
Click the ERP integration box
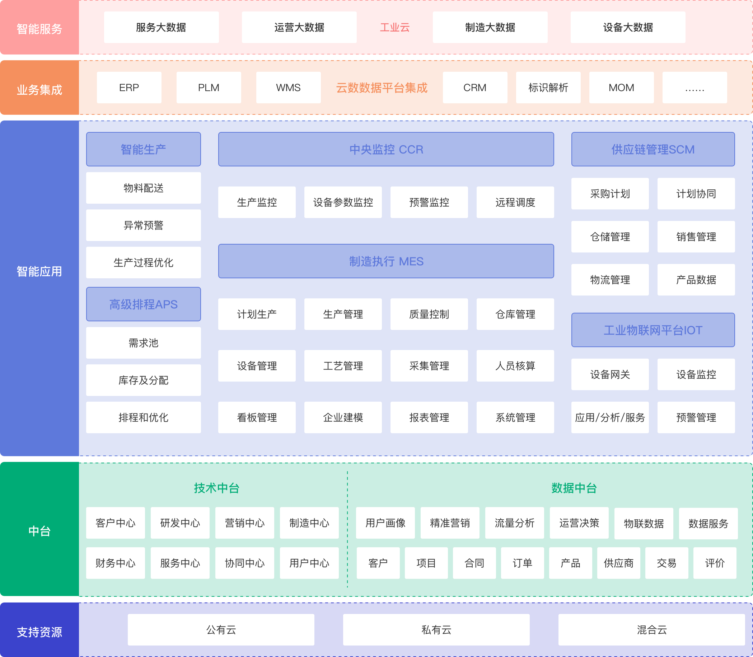tap(129, 88)
